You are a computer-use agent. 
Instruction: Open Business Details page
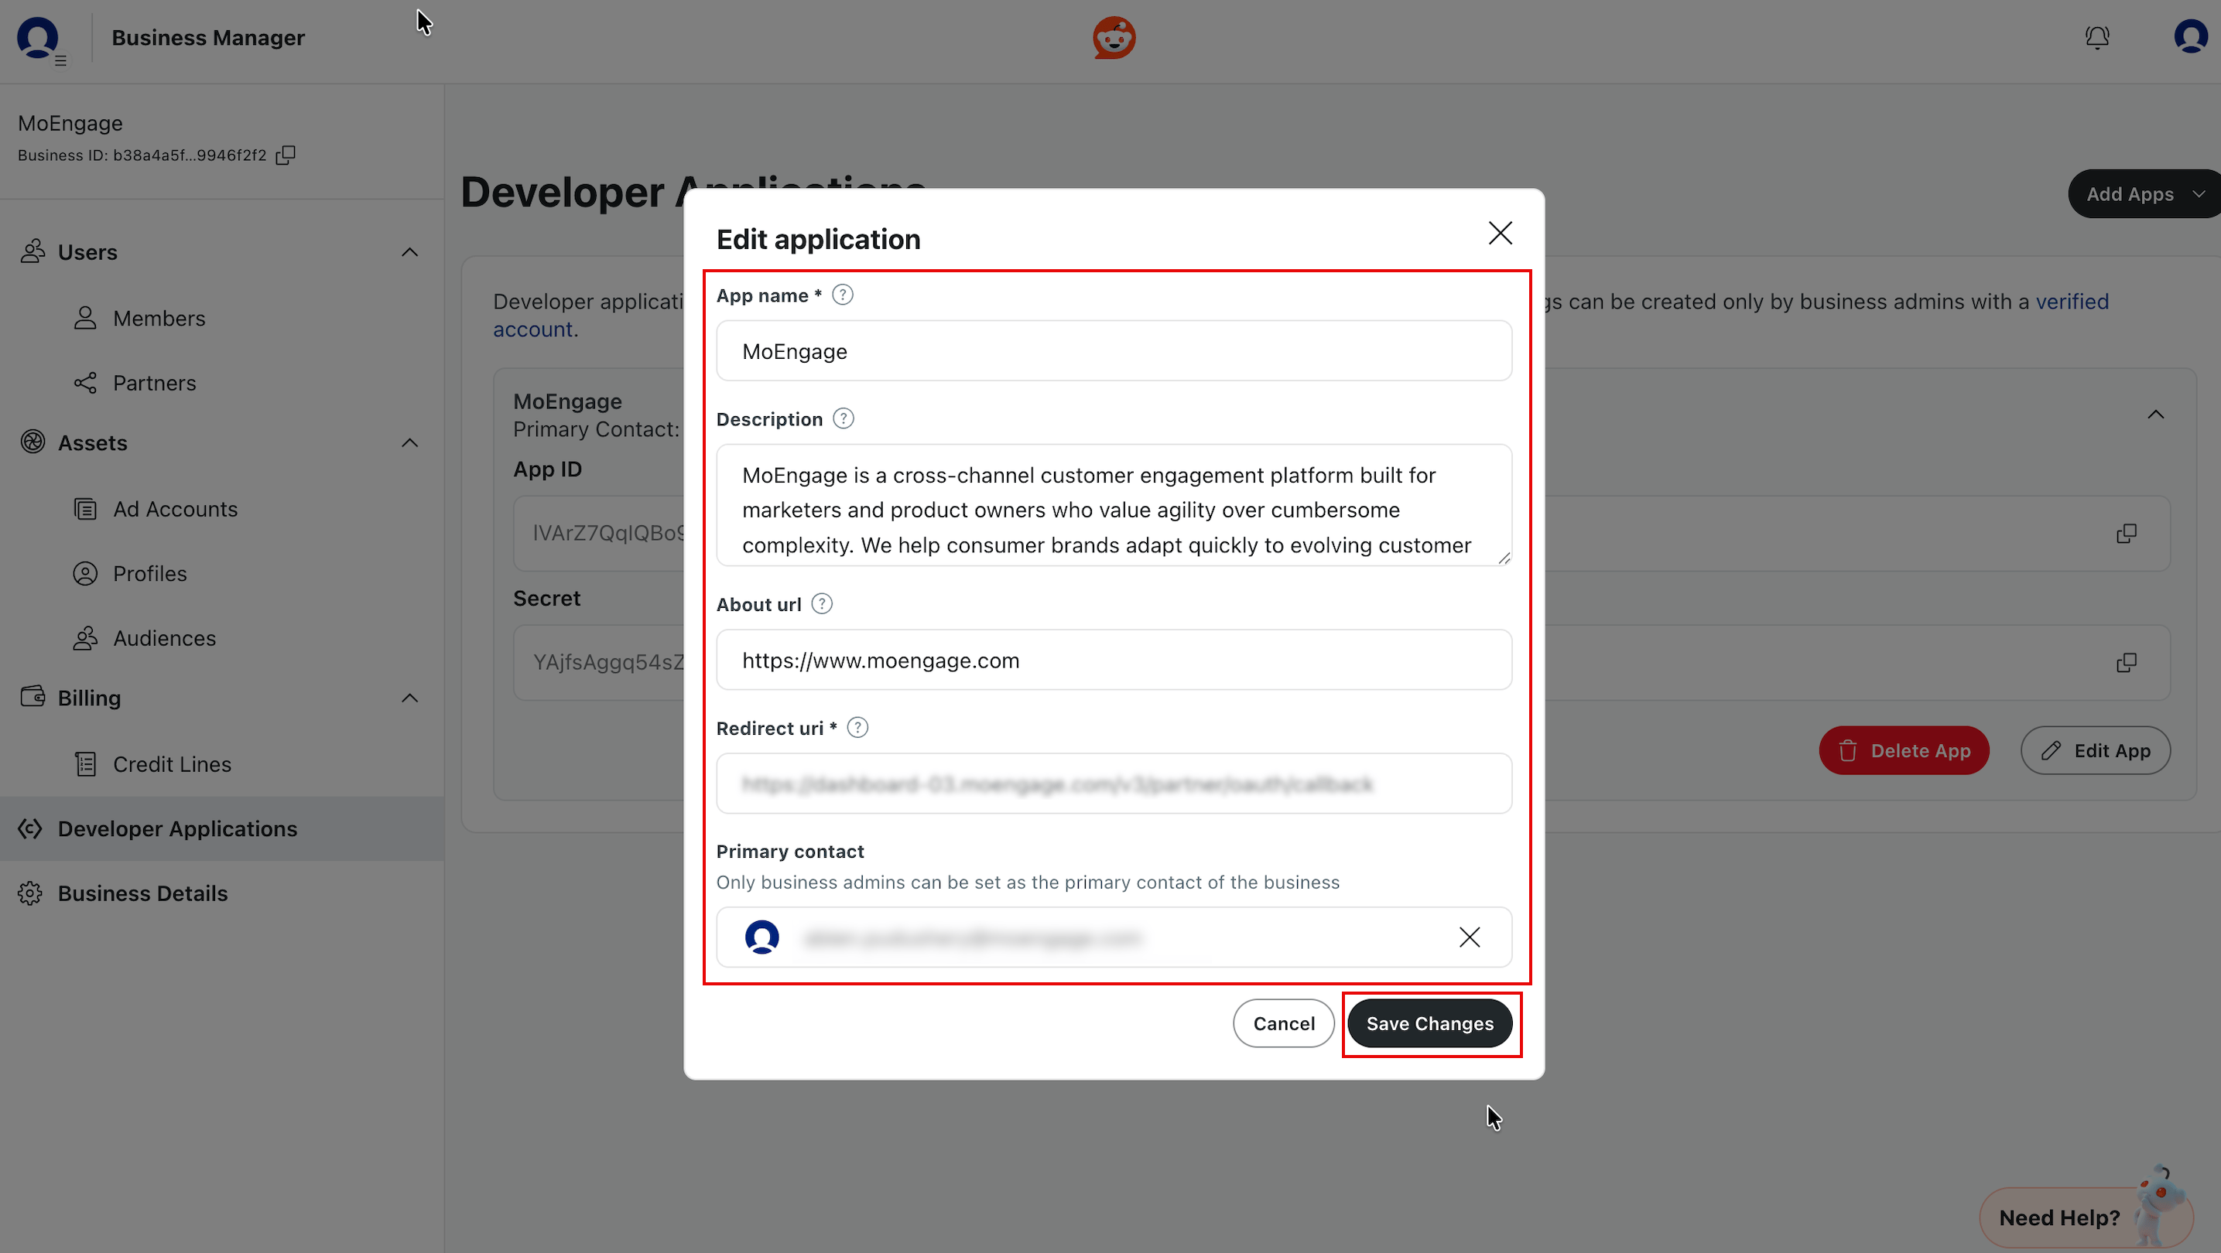pos(142,893)
